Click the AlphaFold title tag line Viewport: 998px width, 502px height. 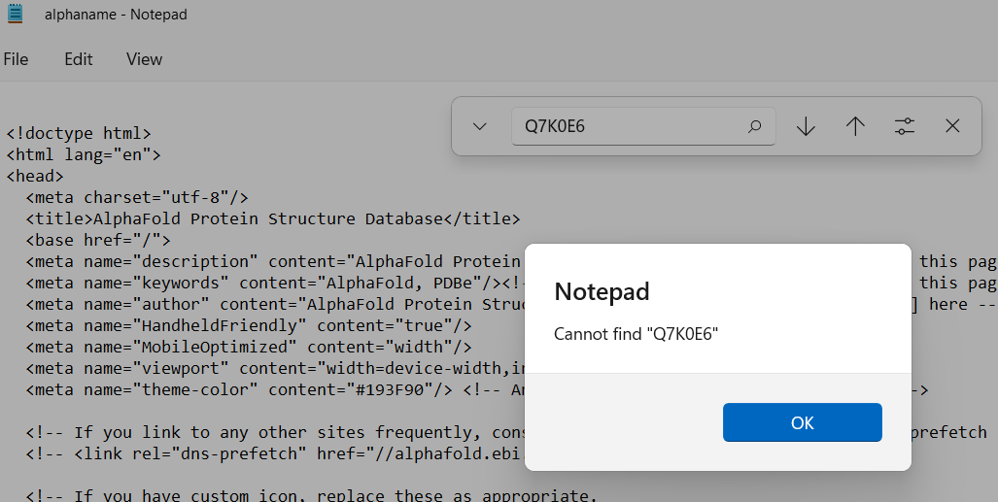(x=272, y=218)
